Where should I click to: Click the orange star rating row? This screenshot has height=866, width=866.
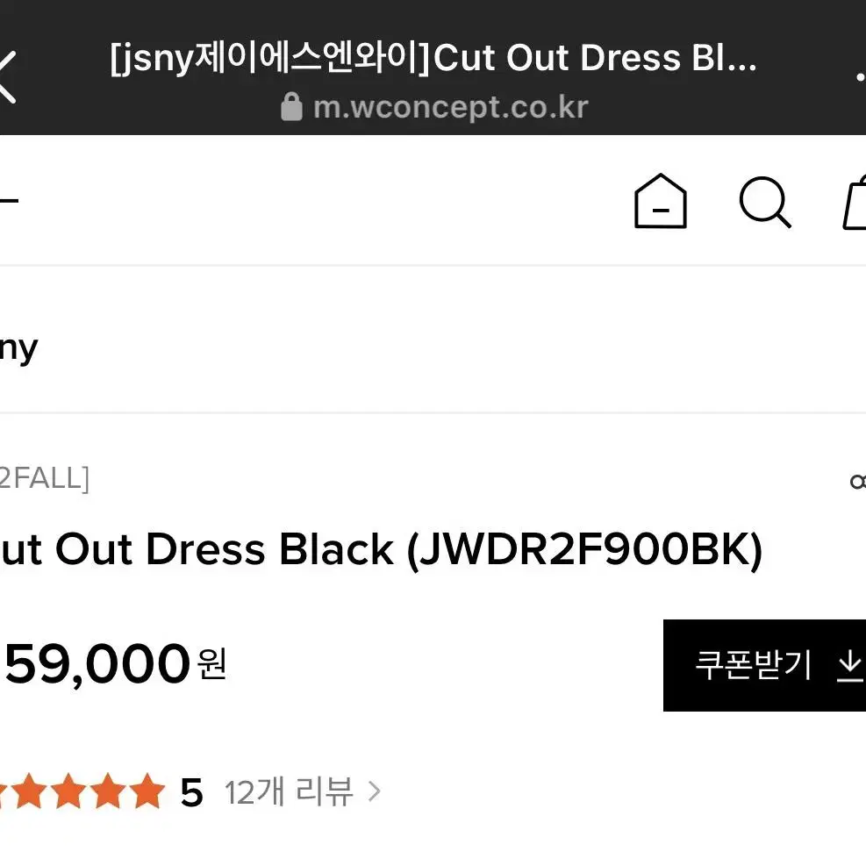click(82, 791)
